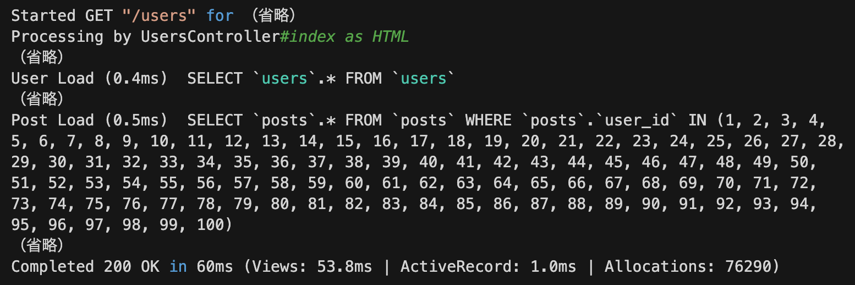Image resolution: width=855 pixels, height=285 pixels.
Task: Click "ActiveRecord: 1.0ms" in the summary
Action: 488,266
